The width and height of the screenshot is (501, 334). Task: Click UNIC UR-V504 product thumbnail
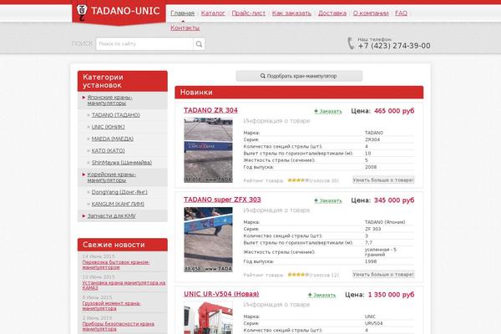pyautogui.click(x=208, y=318)
